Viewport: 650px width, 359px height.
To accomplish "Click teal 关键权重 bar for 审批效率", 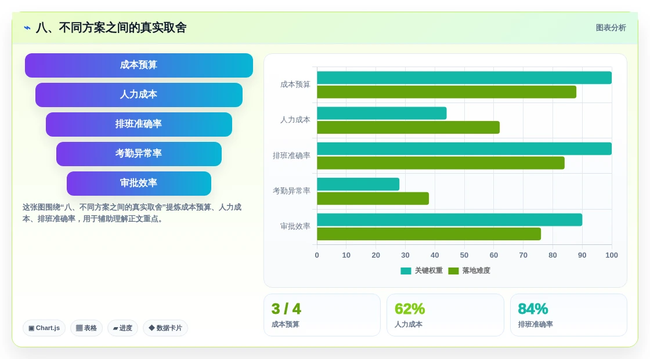I will pyautogui.click(x=449, y=220).
